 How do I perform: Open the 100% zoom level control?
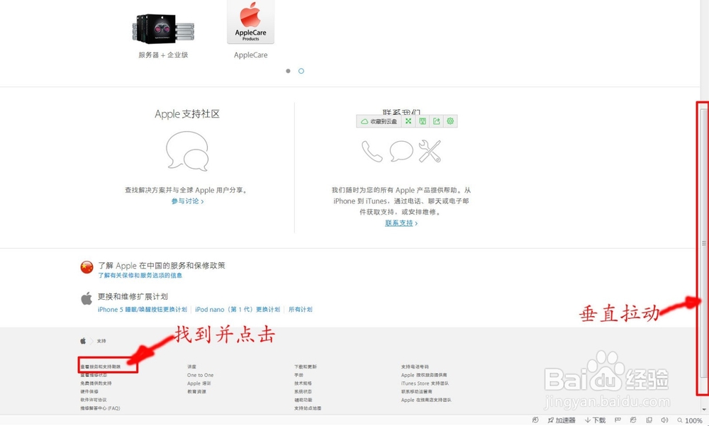point(691,420)
